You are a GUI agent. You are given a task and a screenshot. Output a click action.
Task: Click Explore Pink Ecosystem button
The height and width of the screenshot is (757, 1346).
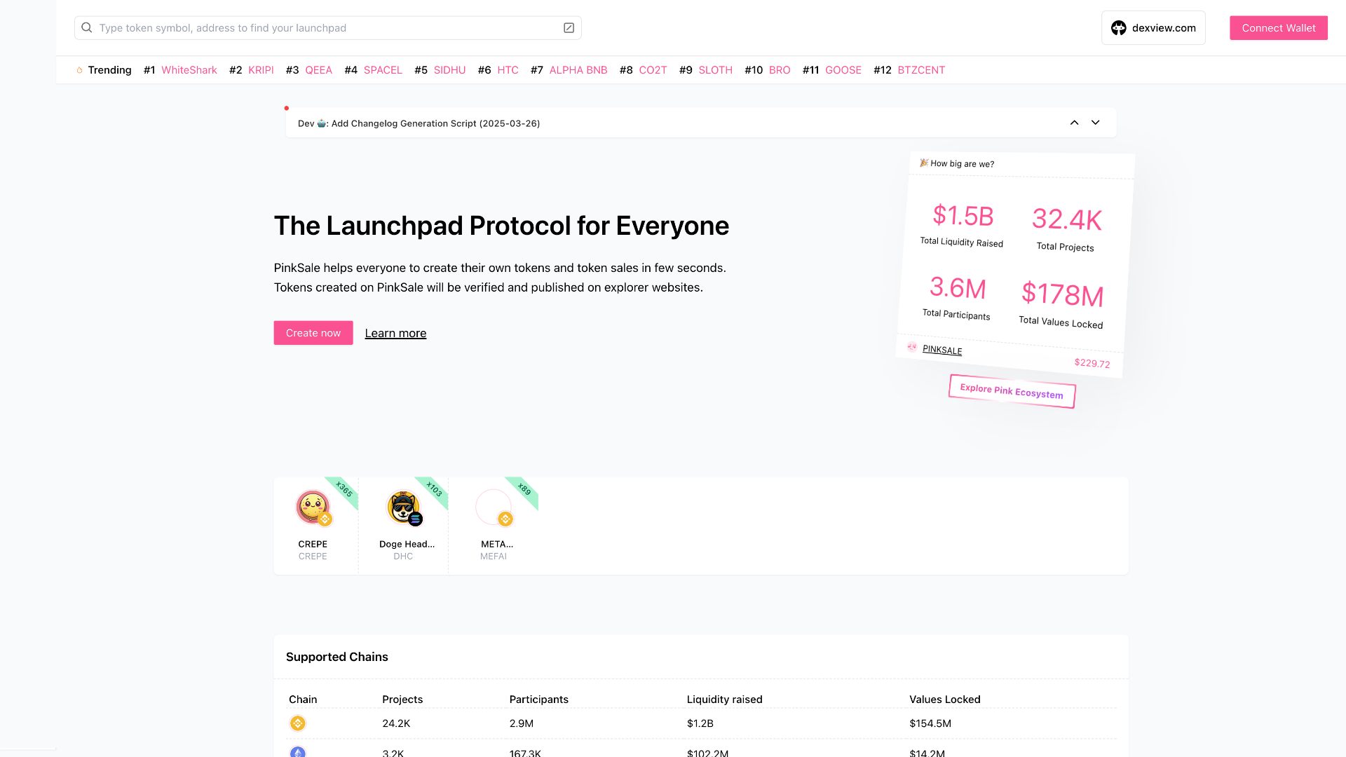tap(1012, 391)
